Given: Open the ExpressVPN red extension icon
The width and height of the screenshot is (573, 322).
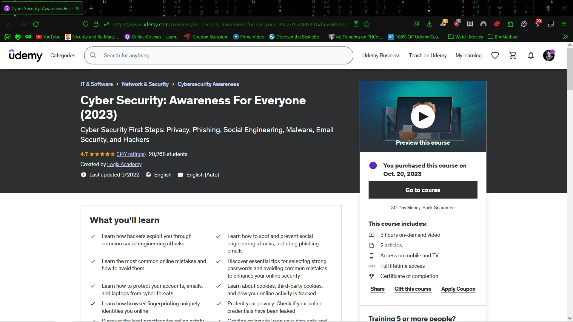Looking at the screenshot, I should [x=497, y=24].
